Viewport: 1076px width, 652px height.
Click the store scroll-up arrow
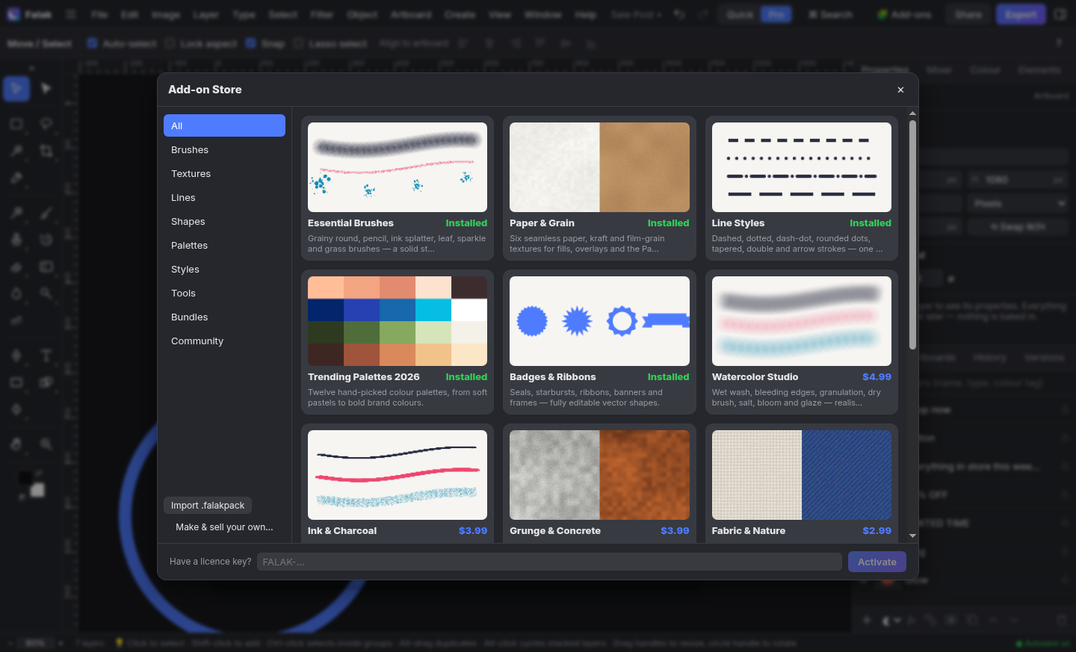pyautogui.click(x=912, y=113)
